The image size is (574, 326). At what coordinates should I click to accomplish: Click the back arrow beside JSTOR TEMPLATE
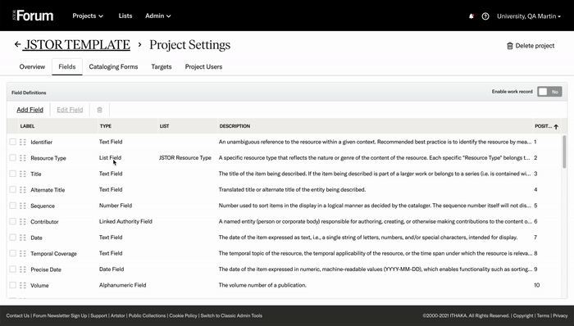coord(17,44)
